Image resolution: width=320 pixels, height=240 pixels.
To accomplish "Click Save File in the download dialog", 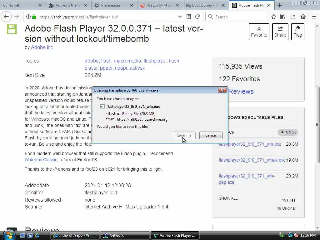I will coord(184,135).
